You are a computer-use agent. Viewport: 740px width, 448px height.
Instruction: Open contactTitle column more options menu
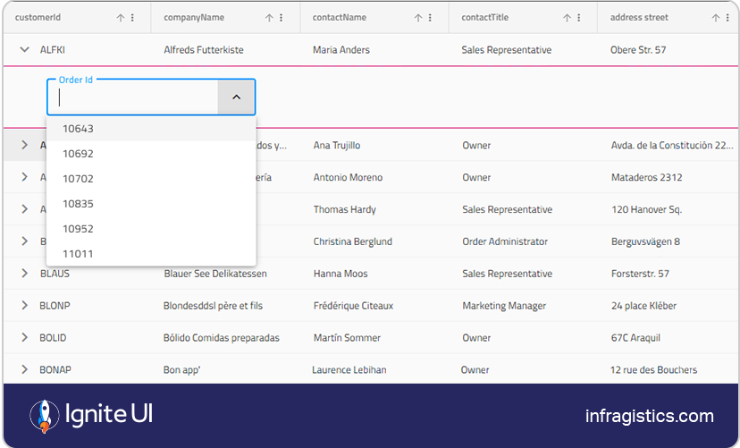click(x=579, y=18)
